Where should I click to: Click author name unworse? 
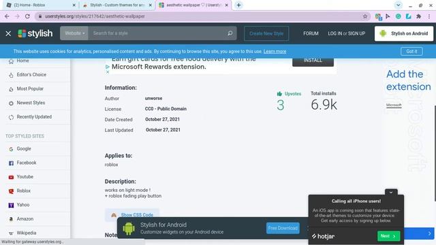[x=153, y=98]
